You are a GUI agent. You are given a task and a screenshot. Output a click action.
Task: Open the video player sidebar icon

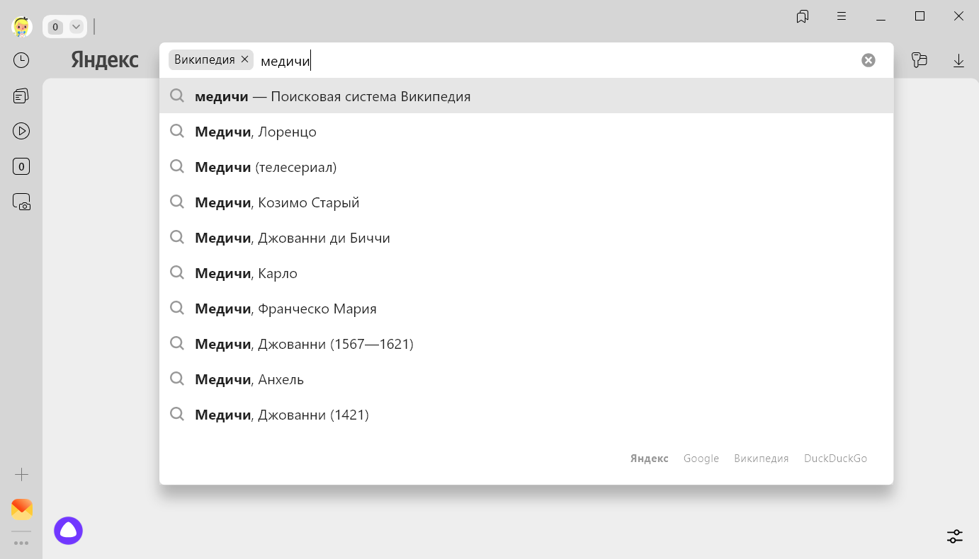click(21, 131)
